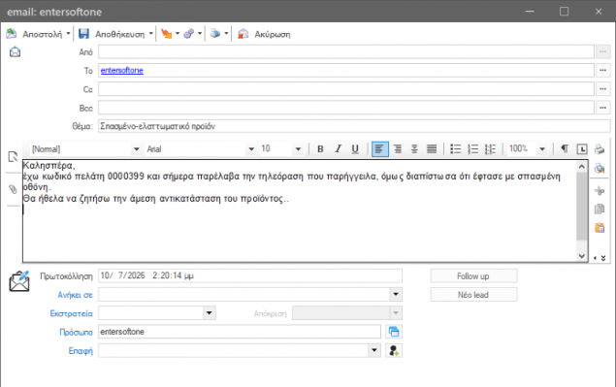
Task: Click the Από input field
Action: point(345,51)
